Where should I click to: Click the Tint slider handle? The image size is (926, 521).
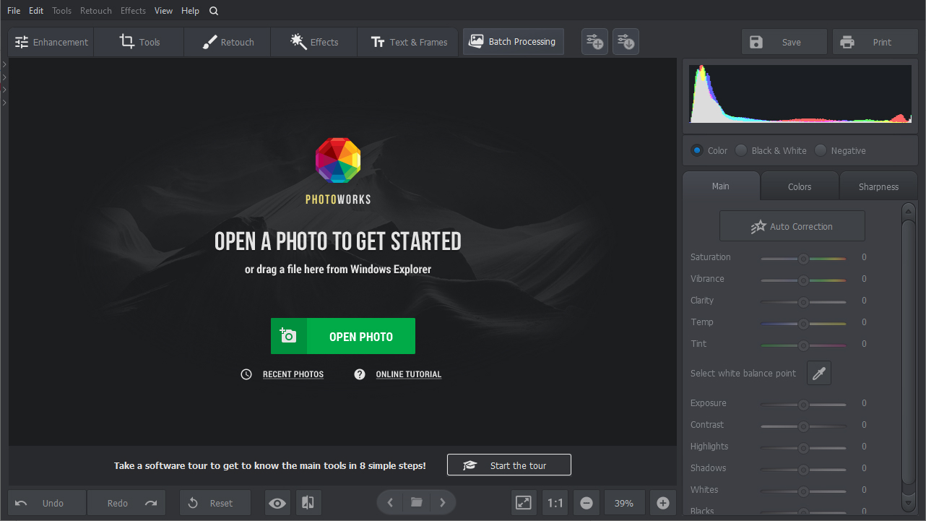click(803, 345)
